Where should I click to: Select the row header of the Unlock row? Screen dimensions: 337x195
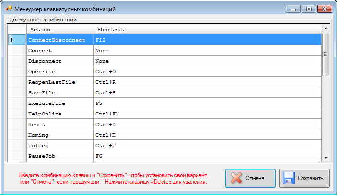[x=17, y=146]
